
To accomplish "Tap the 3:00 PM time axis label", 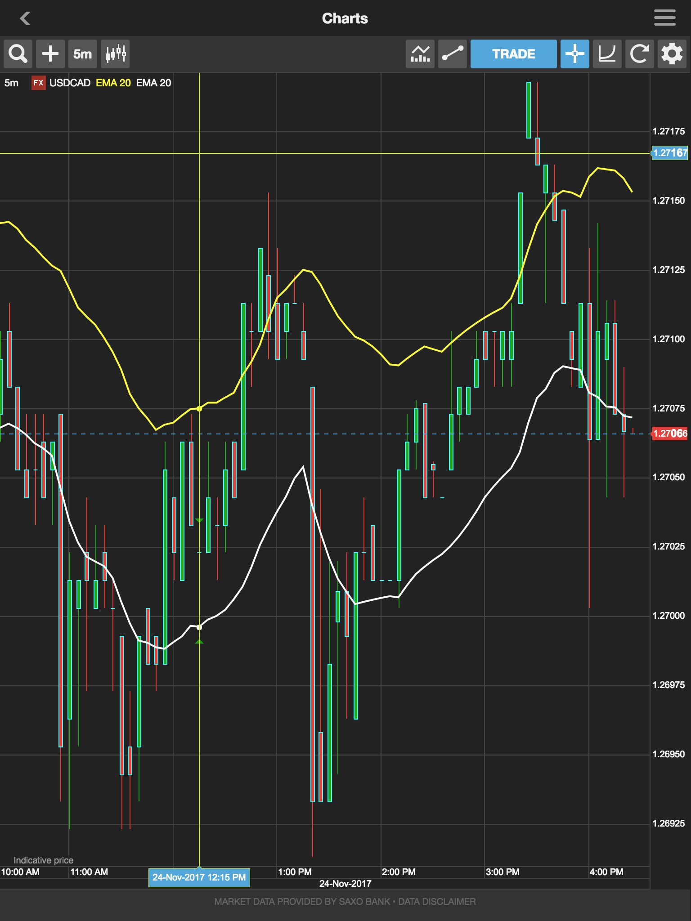I will click(503, 872).
